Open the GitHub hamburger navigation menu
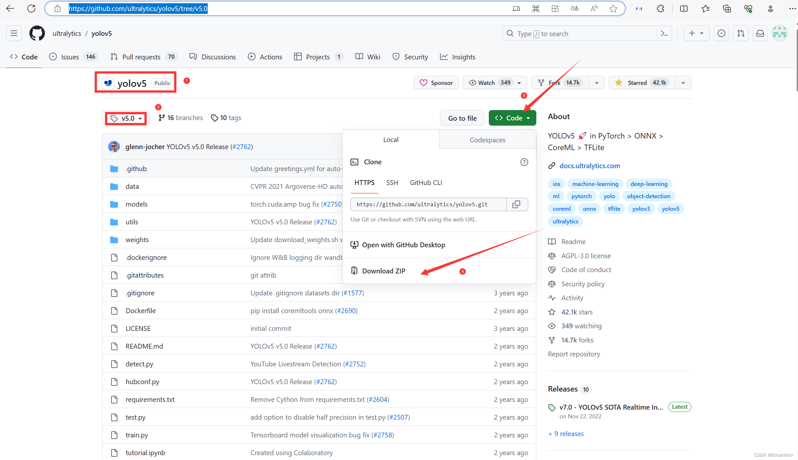 point(14,33)
